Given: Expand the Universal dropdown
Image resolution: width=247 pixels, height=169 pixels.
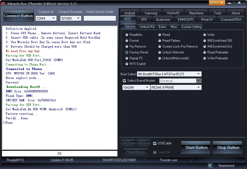Looking at the screenshot, I should click(x=180, y=81).
